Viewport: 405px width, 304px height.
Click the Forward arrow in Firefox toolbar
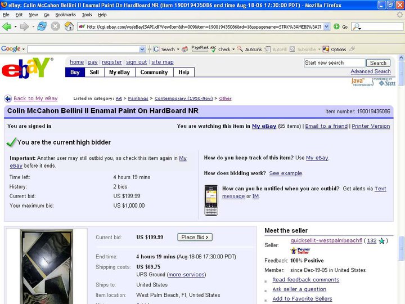coord(24,26)
